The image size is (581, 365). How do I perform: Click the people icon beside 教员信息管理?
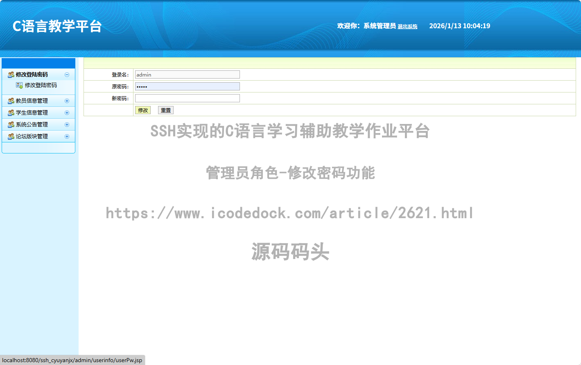[11, 101]
